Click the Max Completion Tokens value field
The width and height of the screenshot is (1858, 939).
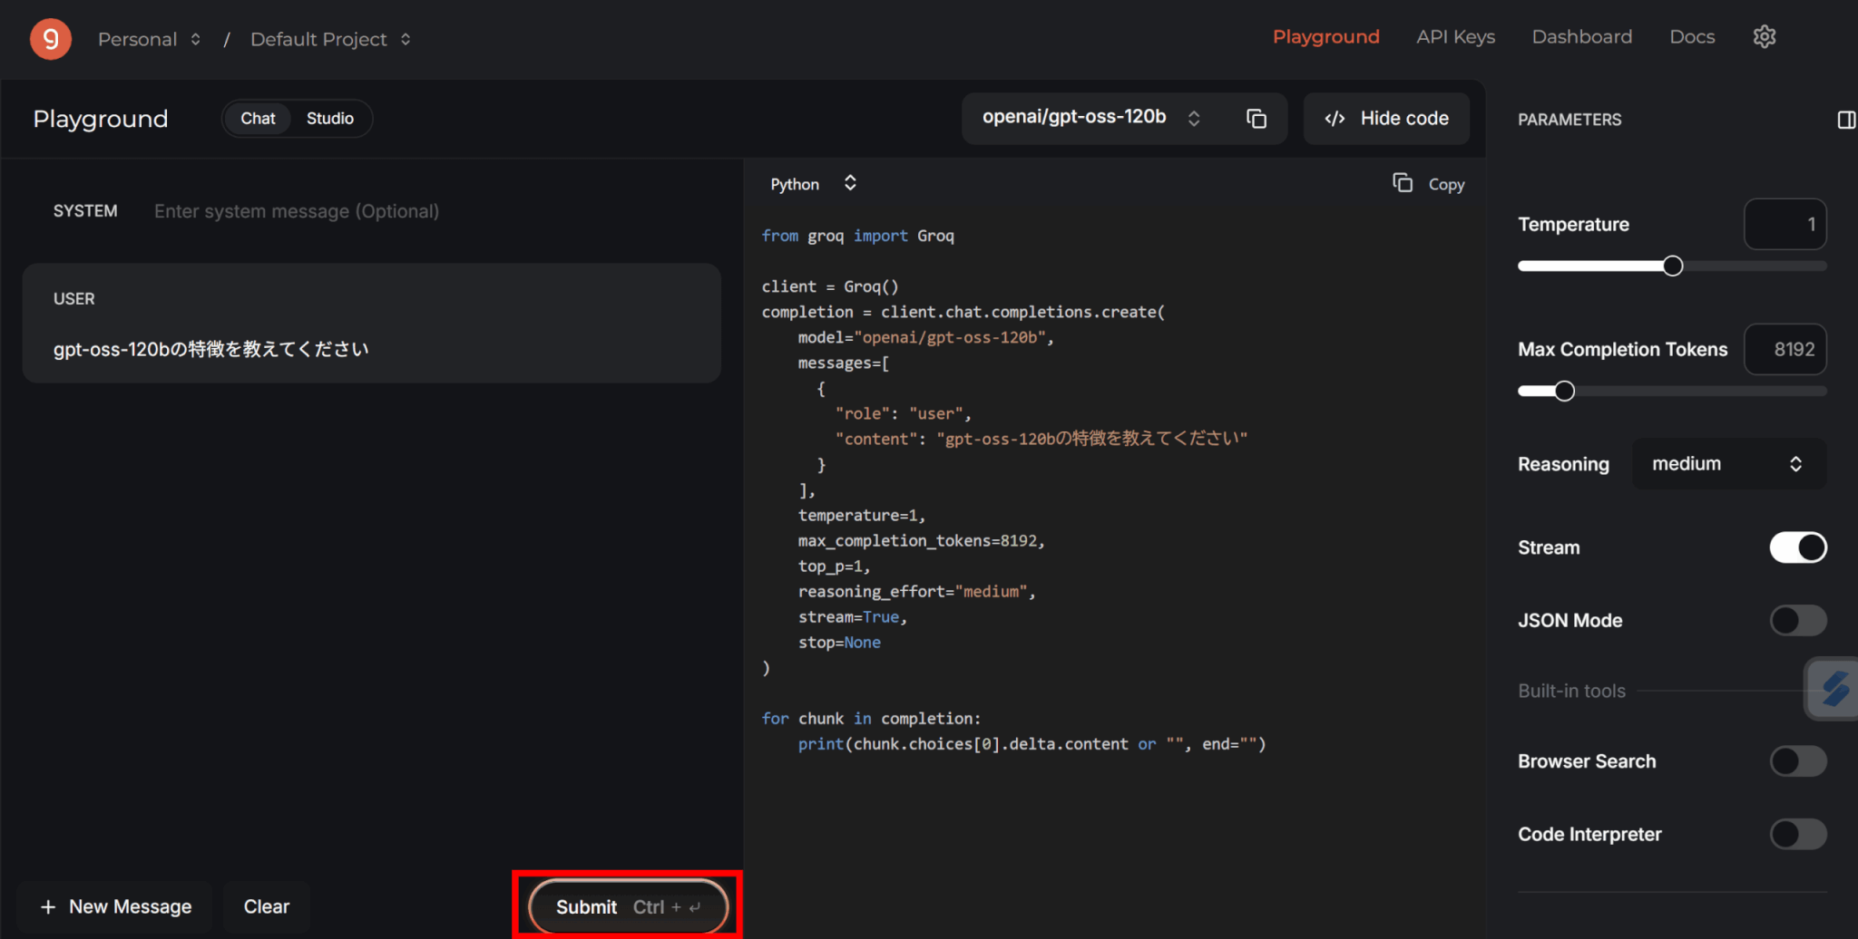(x=1785, y=349)
